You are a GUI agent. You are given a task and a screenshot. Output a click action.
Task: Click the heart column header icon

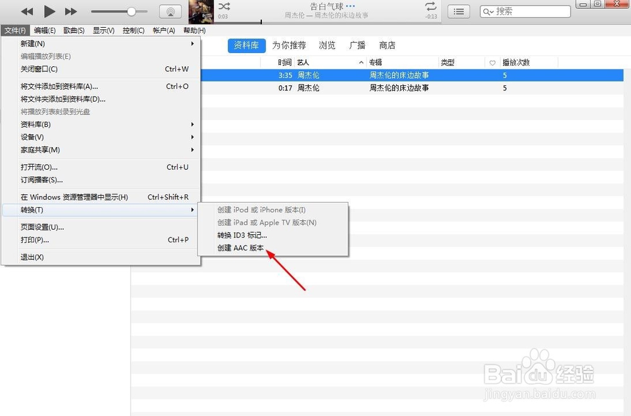tap(492, 63)
